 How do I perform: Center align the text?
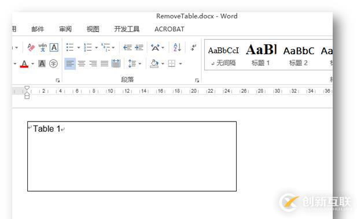(x=82, y=64)
